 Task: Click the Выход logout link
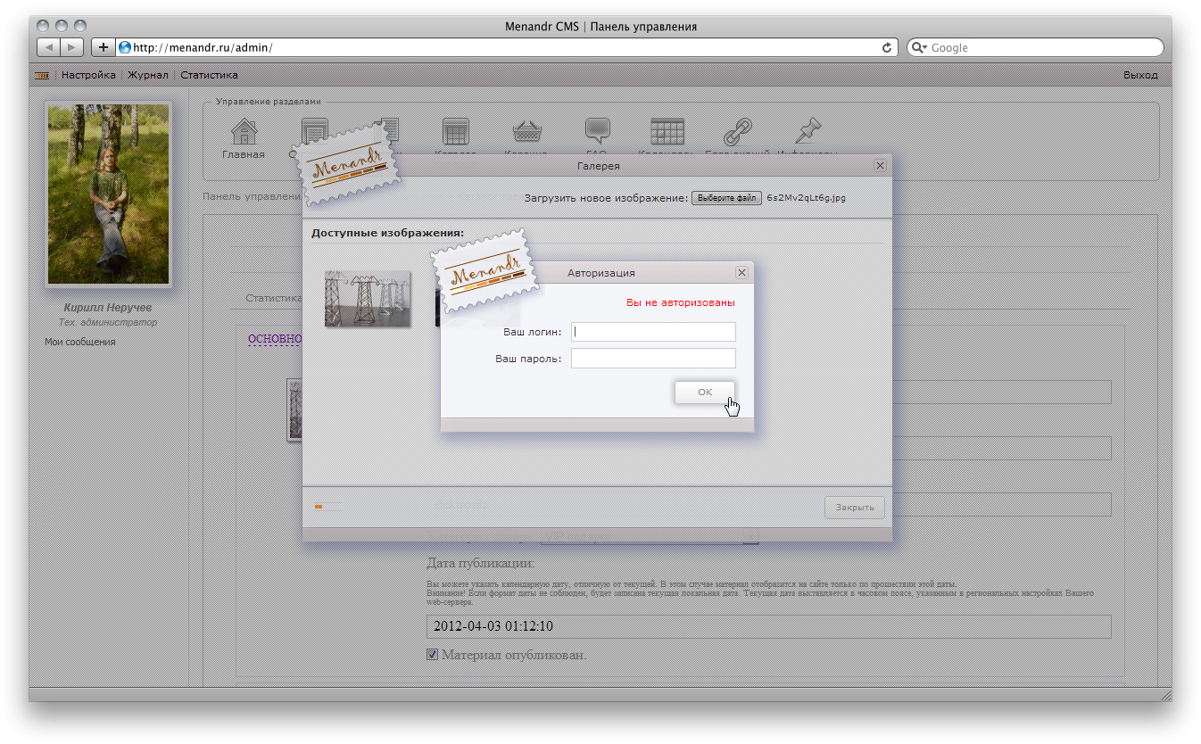tap(1140, 75)
